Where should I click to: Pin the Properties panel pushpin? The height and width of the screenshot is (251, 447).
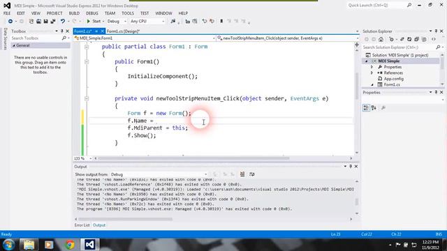(436, 93)
